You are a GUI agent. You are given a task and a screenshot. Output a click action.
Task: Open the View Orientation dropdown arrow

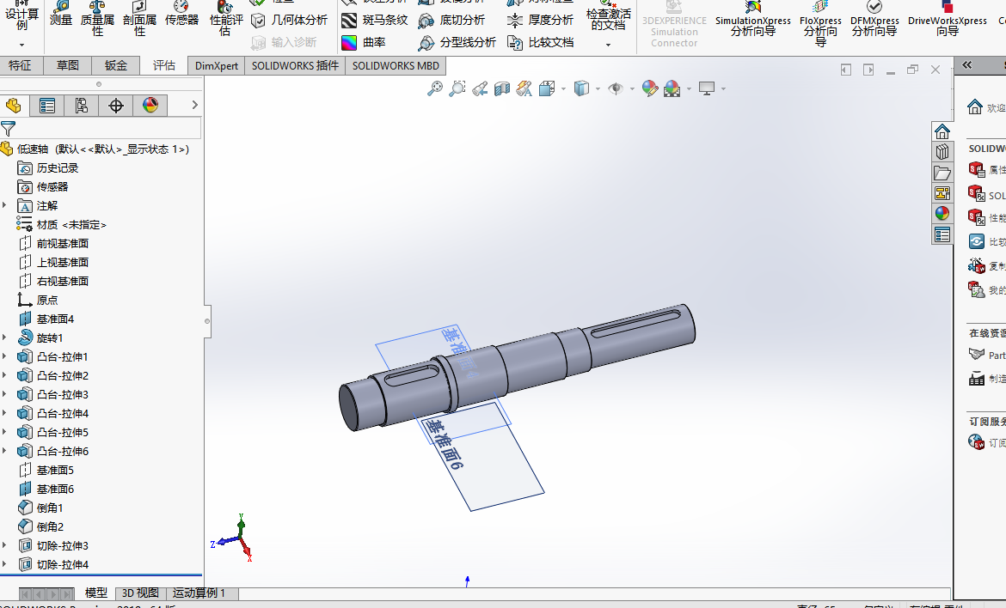pyautogui.click(x=563, y=88)
